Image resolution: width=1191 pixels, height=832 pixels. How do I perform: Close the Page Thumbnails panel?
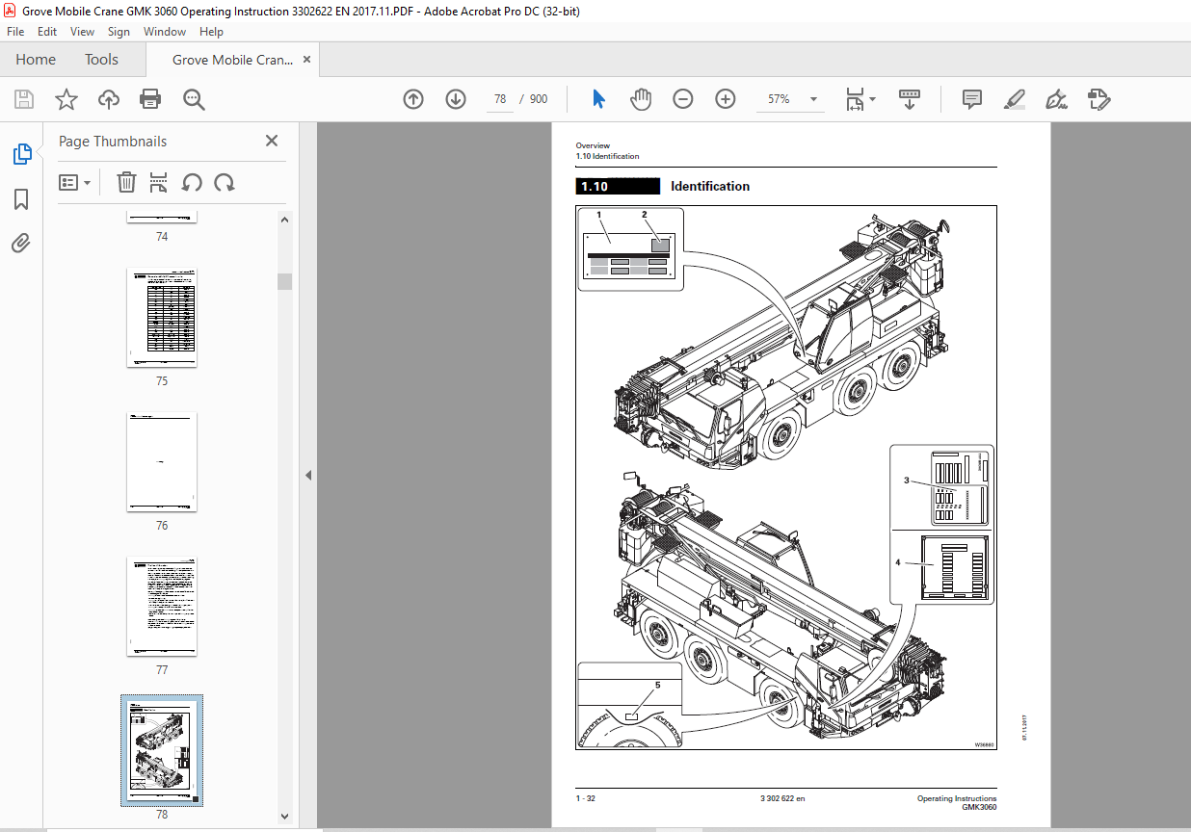tap(272, 141)
